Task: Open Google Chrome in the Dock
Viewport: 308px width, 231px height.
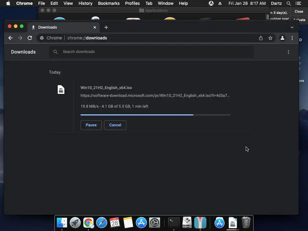Action: click(x=88, y=223)
